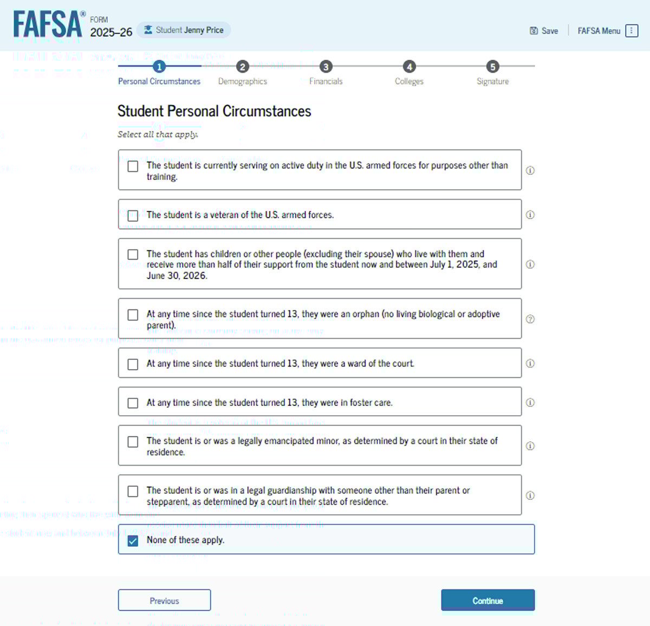Go to step 2 Demographics
Image resolution: width=650 pixels, height=626 pixels.
243,74
